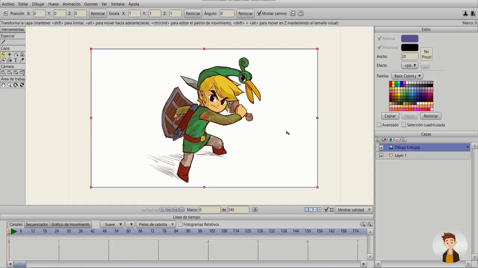Image resolution: width=478 pixels, height=268 pixels.
Task: Select the Zoom Camera tool
Action: click(9, 73)
